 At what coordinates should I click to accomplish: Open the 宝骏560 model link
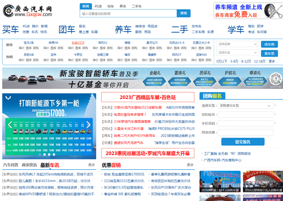click(x=201, y=55)
